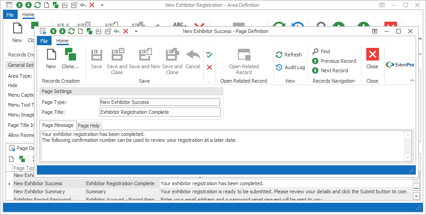Open ribbon display options in Page Definition window
426x215 pixels.
[374, 31]
